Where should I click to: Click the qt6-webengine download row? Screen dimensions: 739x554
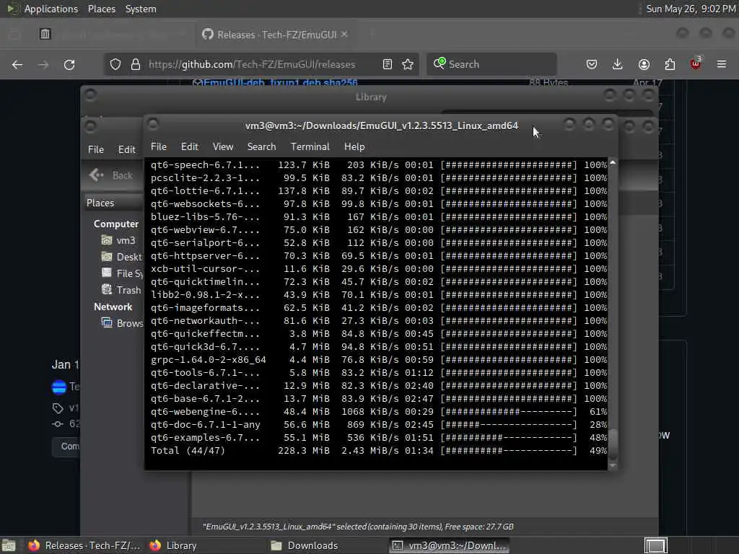[379, 411]
